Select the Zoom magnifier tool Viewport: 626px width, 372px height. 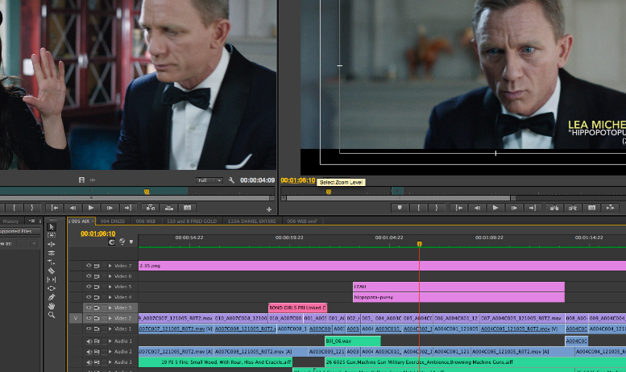click(52, 315)
